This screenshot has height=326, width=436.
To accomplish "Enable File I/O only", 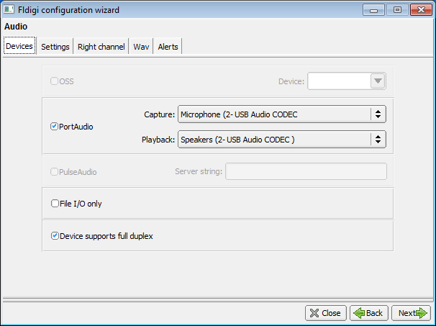I will 55,204.
